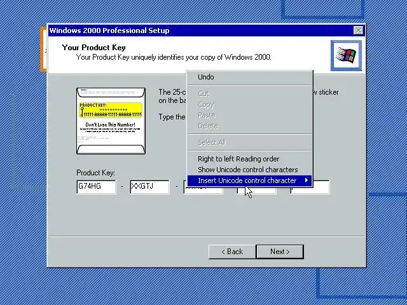Click the Windows flag logo icon

(x=346, y=55)
